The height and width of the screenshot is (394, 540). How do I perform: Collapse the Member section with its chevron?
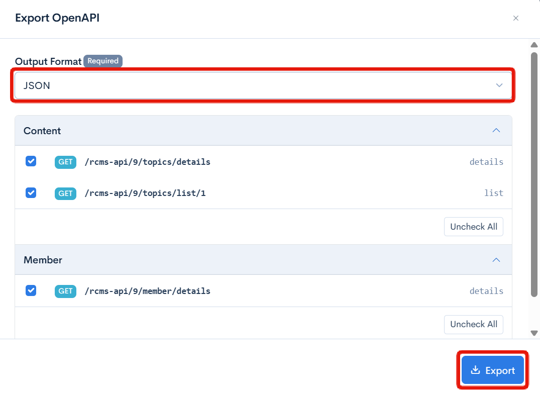tap(496, 260)
